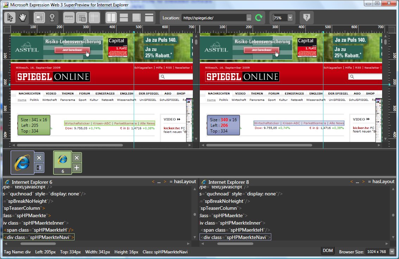Click the Internet Explorer 6 panel title icon
Image resolution: width=399 pixels, height=259 pixels.
(7, 182)
